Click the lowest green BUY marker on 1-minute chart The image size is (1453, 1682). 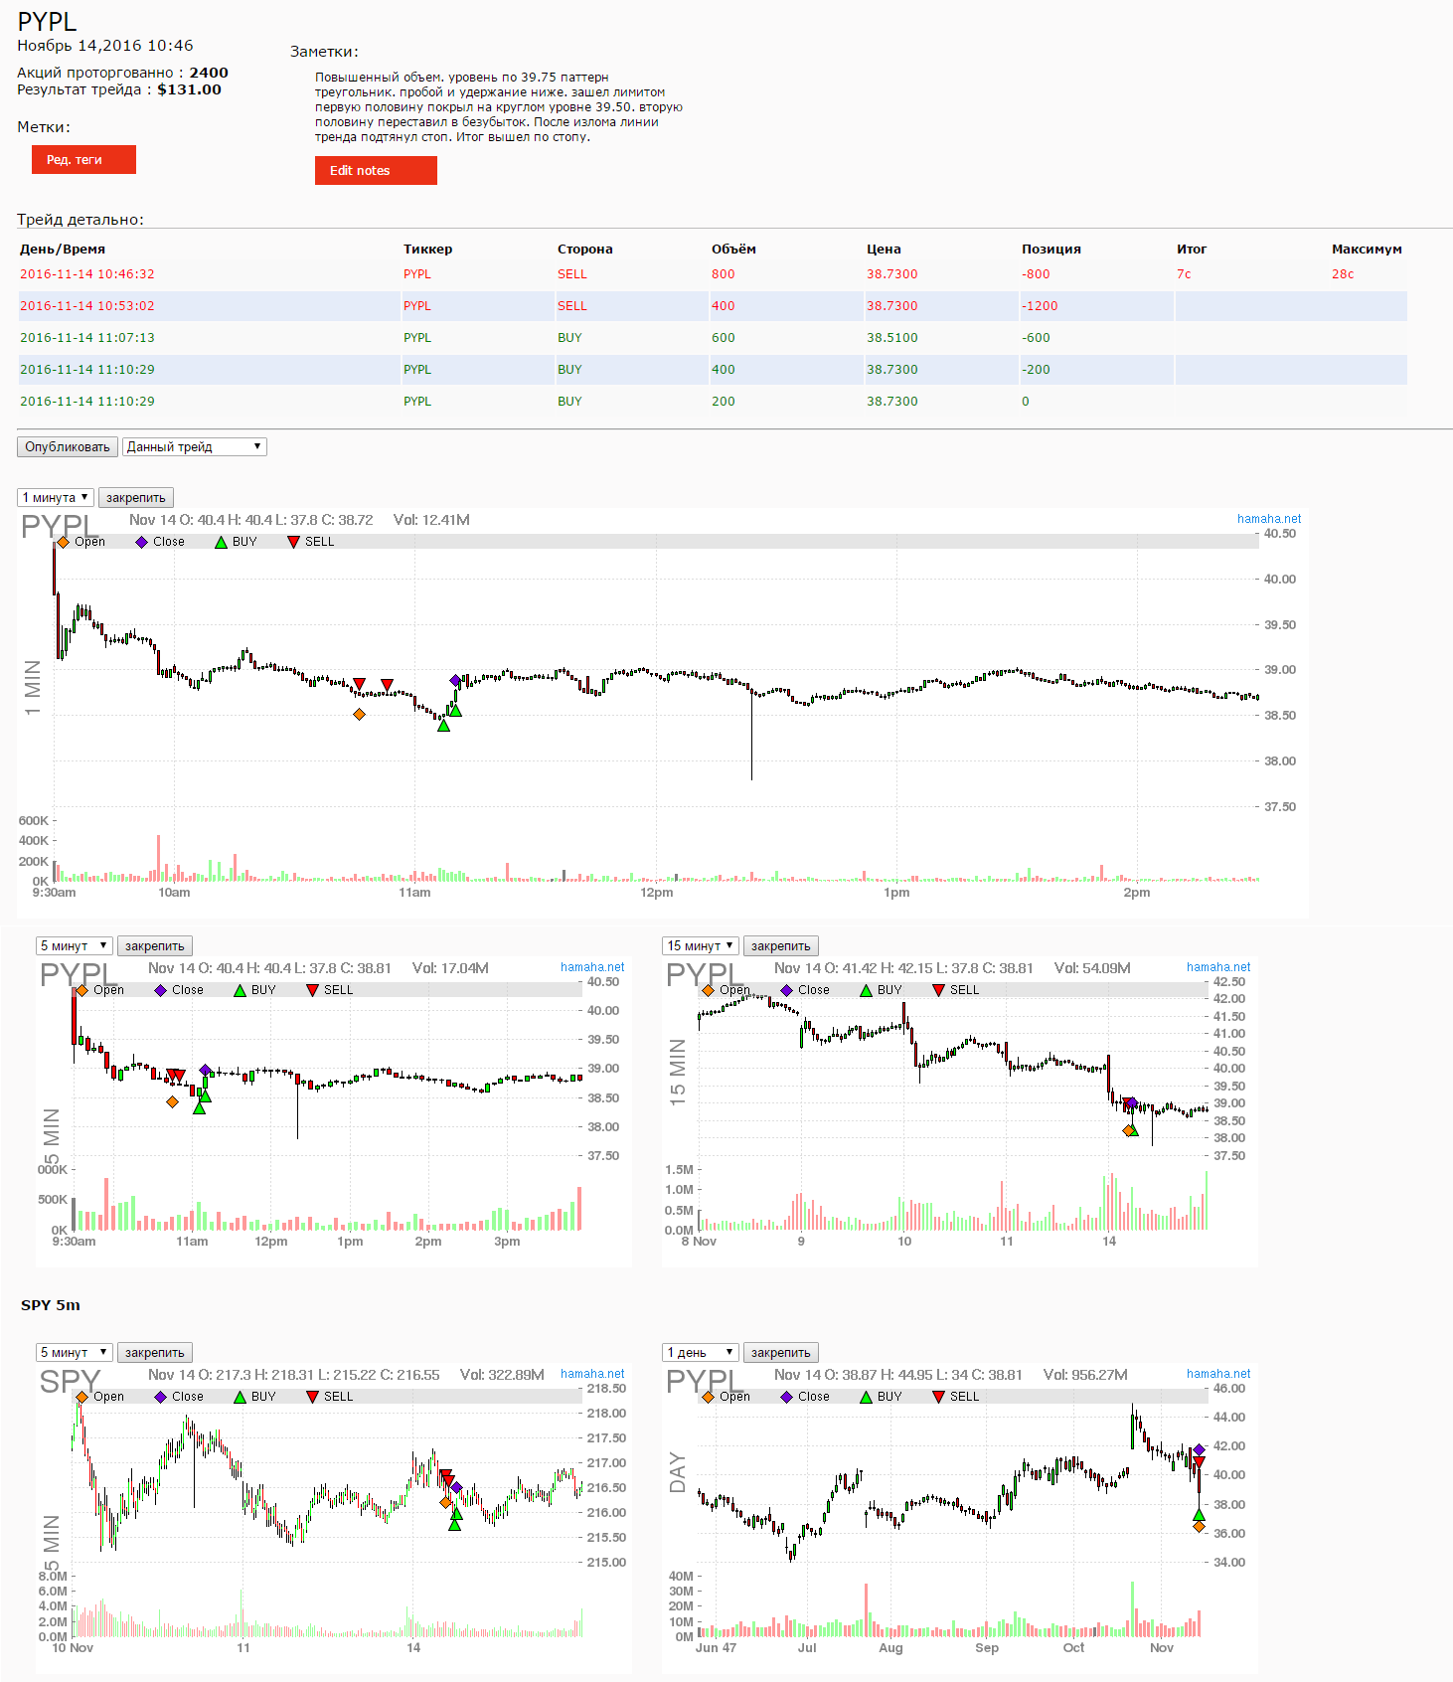coord(444,726)
